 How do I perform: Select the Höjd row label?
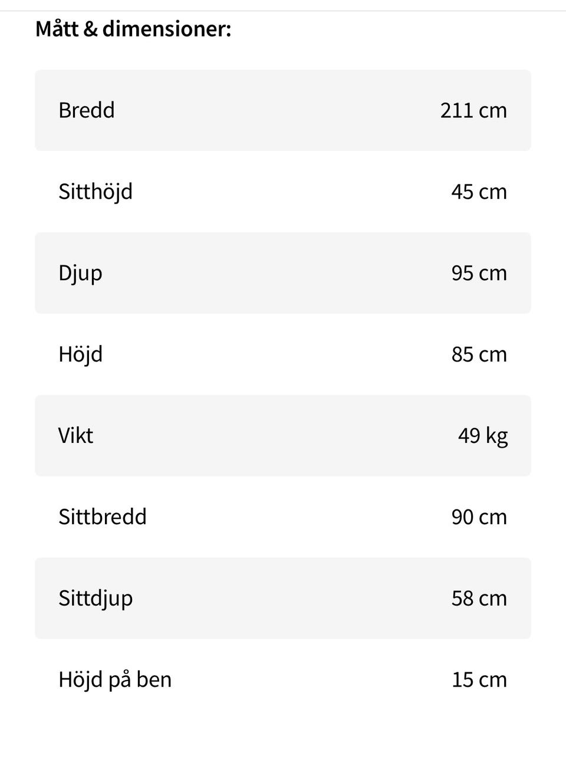pos(80,354)
